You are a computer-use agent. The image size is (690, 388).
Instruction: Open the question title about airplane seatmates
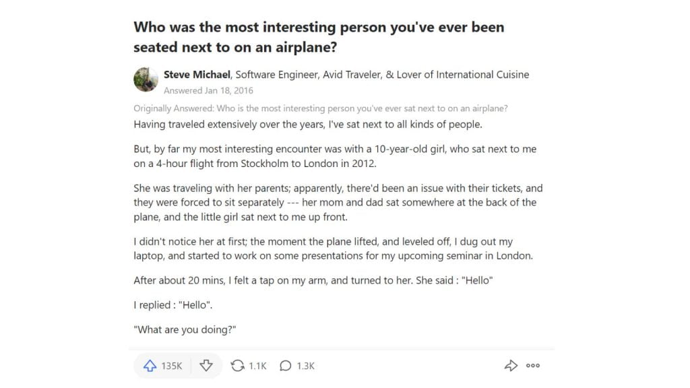click(319, 37)
